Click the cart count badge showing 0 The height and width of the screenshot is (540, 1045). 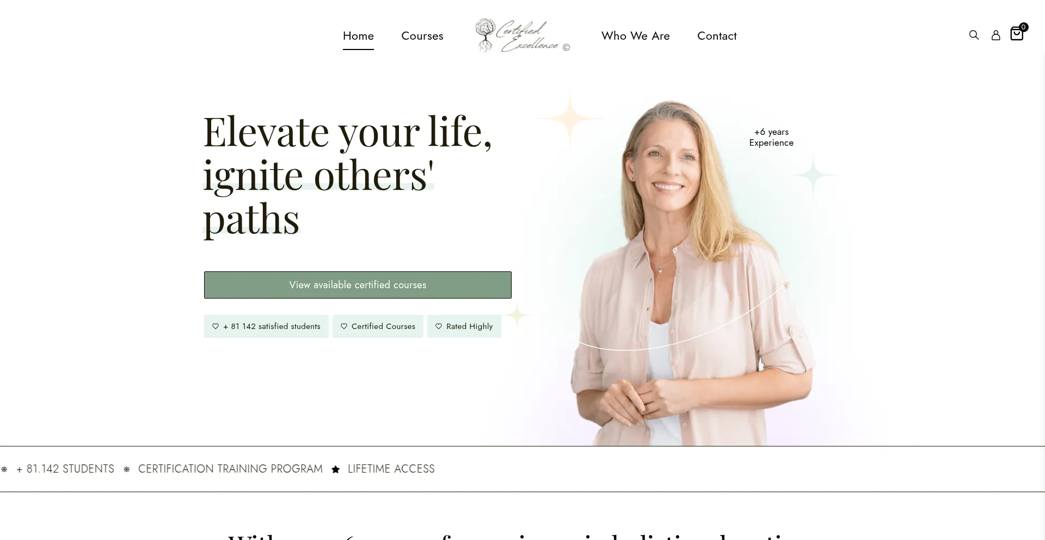click(1023, 27)
